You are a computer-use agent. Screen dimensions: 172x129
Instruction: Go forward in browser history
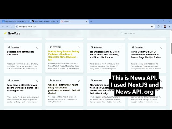coord(7,27)
